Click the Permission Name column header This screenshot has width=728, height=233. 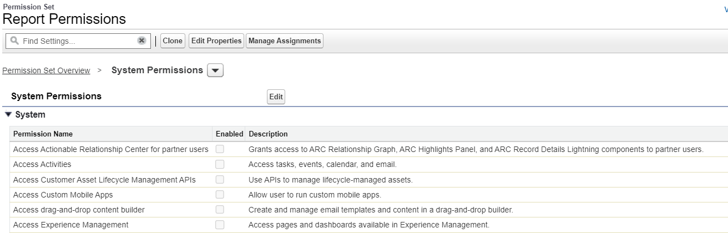click(43, 134)
